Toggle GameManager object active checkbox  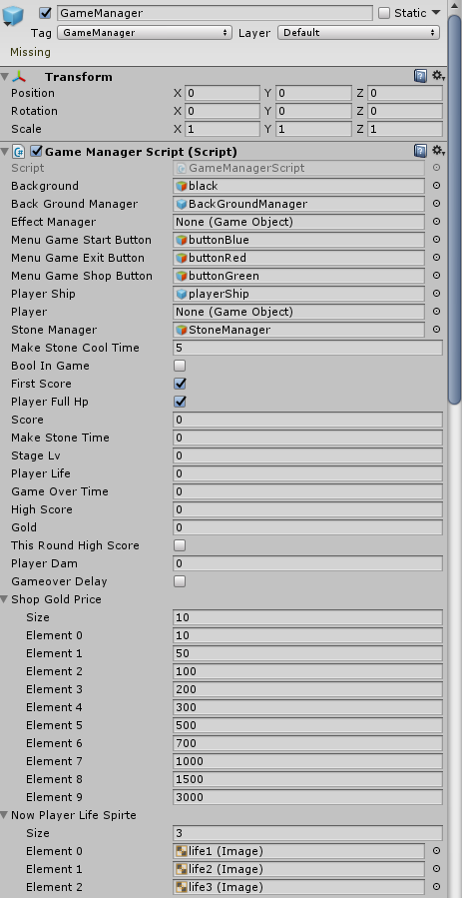click(46, 13)
